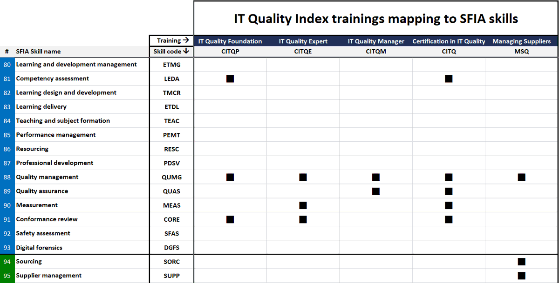Image resolution: width=559 pixels, height=283 pixels.
Task: Click the MEAS marker in CITQE column
Action: 303,205
